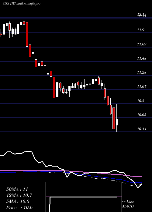Click the '12MA : 10.7' readout

click(x=19, y=195)
